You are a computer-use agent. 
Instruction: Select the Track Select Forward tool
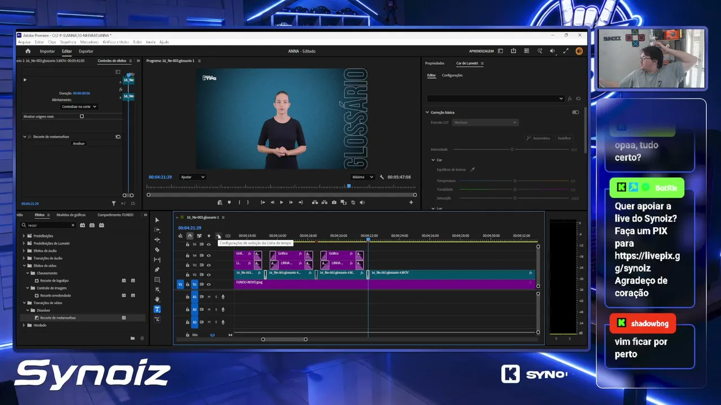click(157, 230)
